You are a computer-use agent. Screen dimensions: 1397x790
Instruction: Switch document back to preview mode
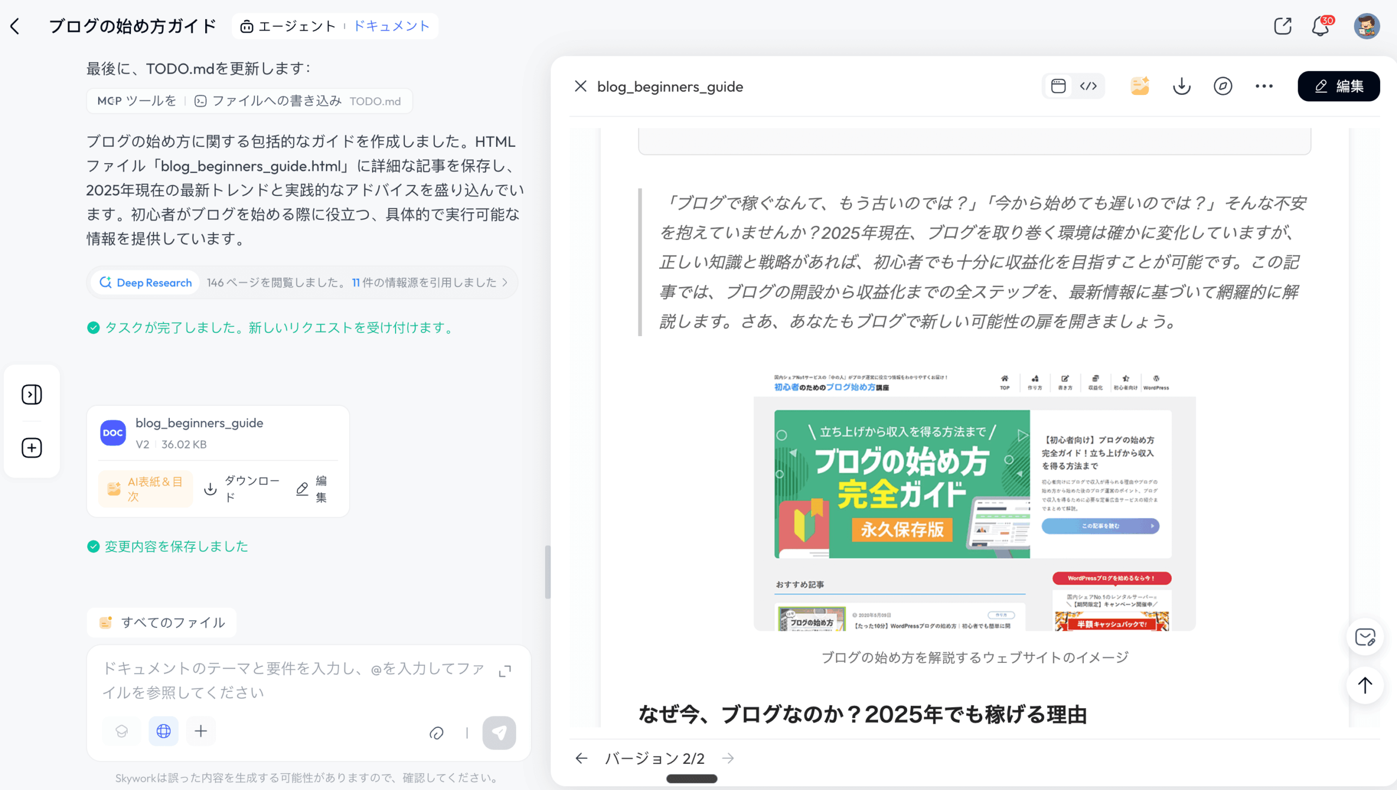[1058, 86]
